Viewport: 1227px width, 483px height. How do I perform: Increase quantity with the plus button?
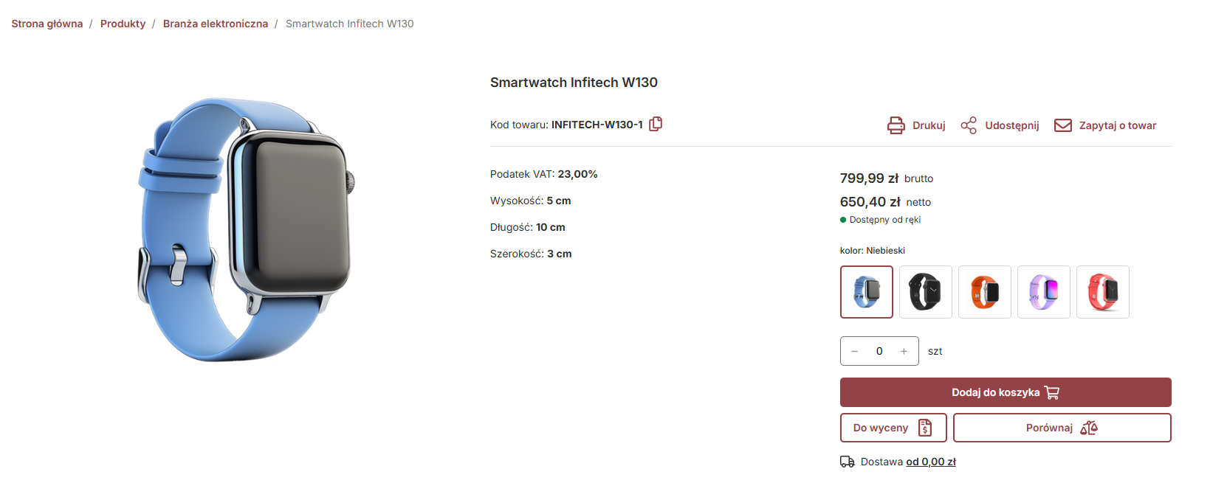(x=904, y=351)
